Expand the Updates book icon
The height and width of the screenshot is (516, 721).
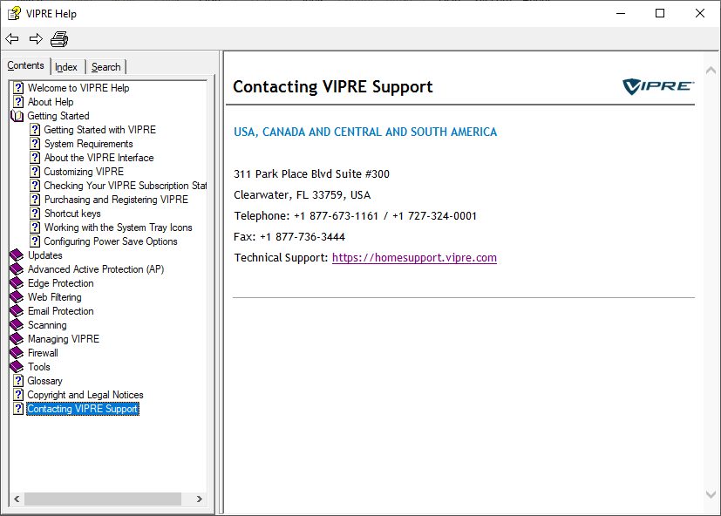point(17,255)
